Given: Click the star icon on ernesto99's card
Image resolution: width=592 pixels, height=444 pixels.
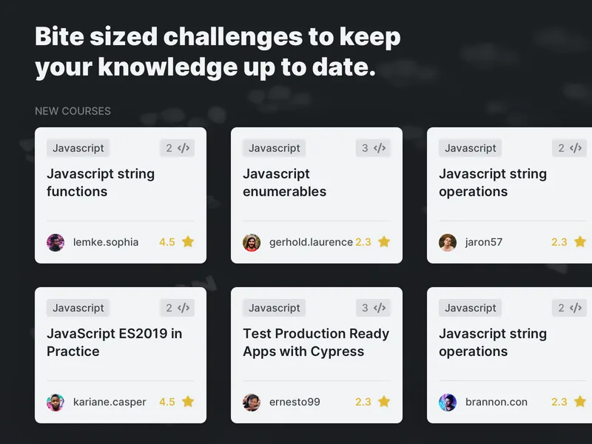Looking at the screenshot, I should click(384, 401).
